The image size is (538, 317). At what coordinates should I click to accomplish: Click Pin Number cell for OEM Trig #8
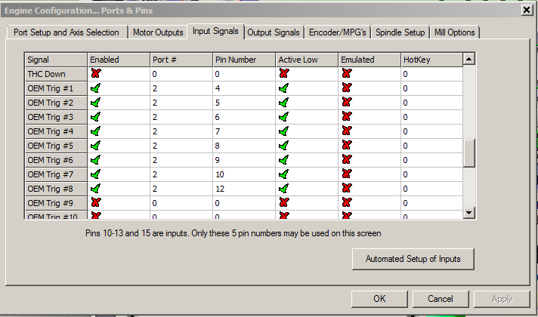coord(244,189)
